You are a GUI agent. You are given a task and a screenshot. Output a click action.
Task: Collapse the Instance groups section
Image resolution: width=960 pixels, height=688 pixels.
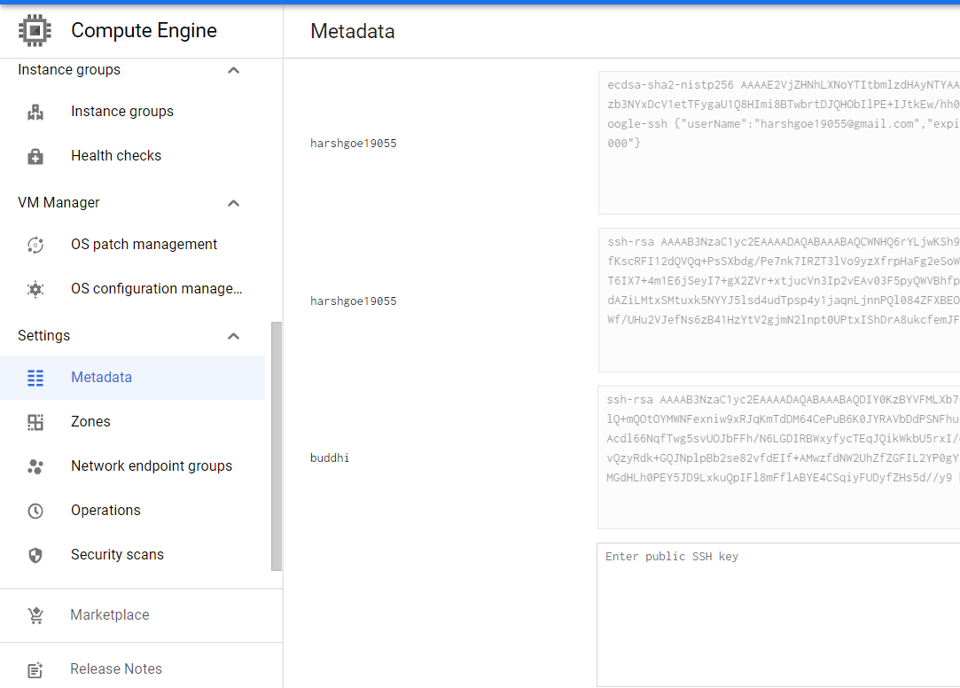coord(233,70)
